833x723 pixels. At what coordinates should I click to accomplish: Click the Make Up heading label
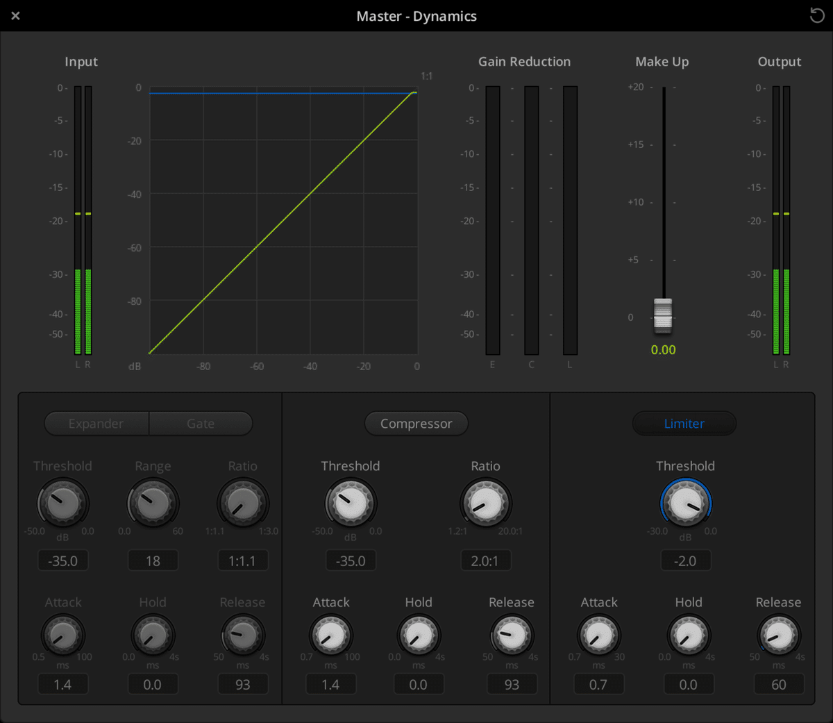(x=662, y=62)
